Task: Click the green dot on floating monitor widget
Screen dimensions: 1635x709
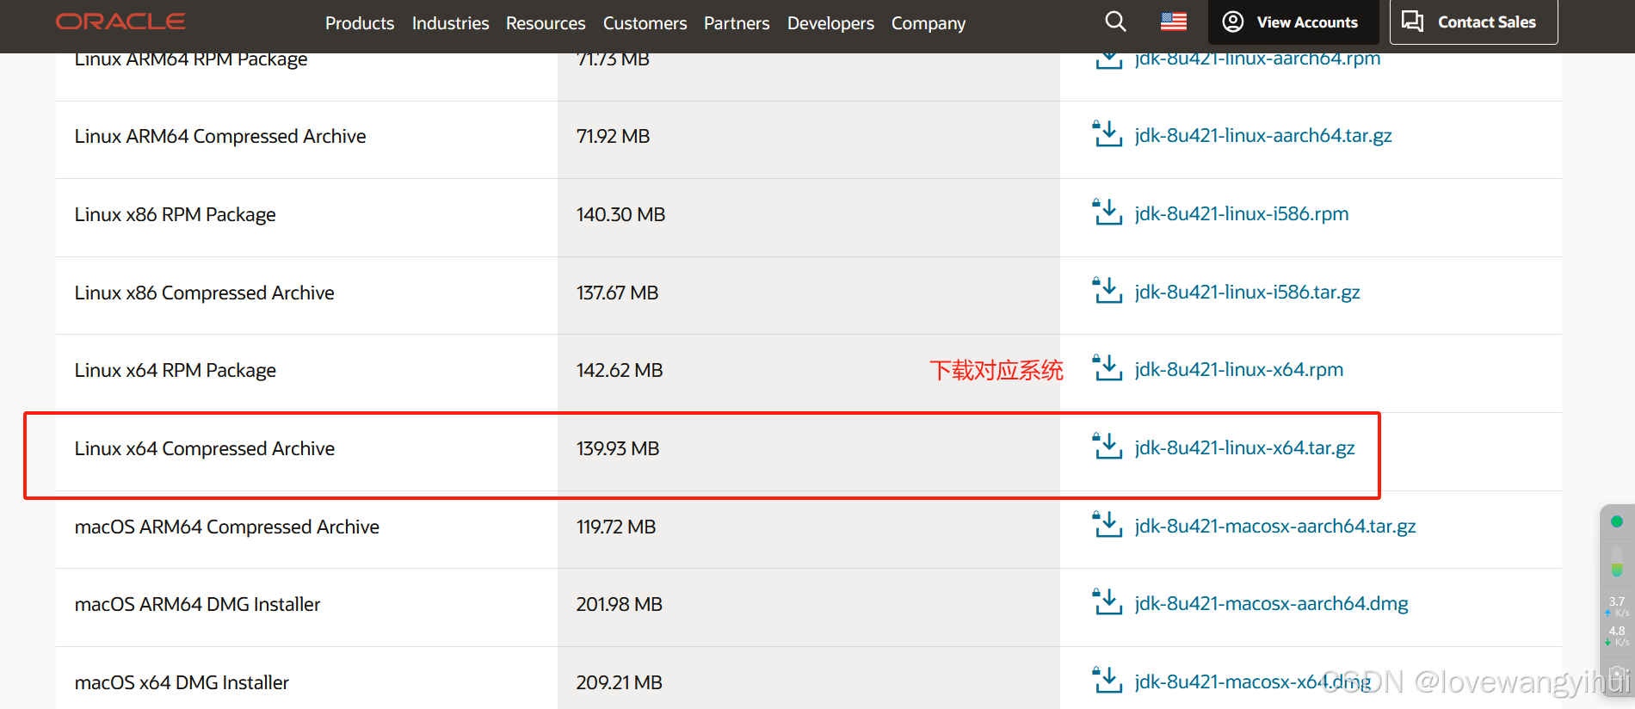Action: click(1617, 521)
